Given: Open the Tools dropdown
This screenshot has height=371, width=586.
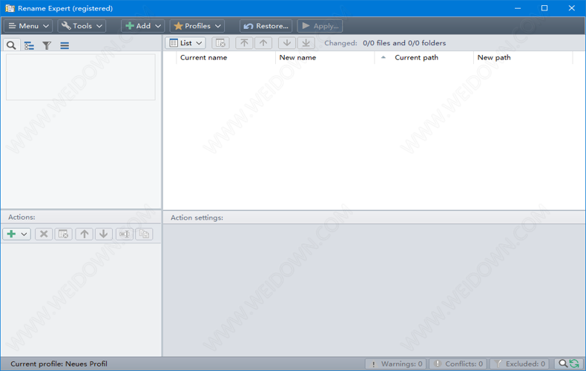Looking at the screenshot, I should pyautogui.click(x=82, y=26).
